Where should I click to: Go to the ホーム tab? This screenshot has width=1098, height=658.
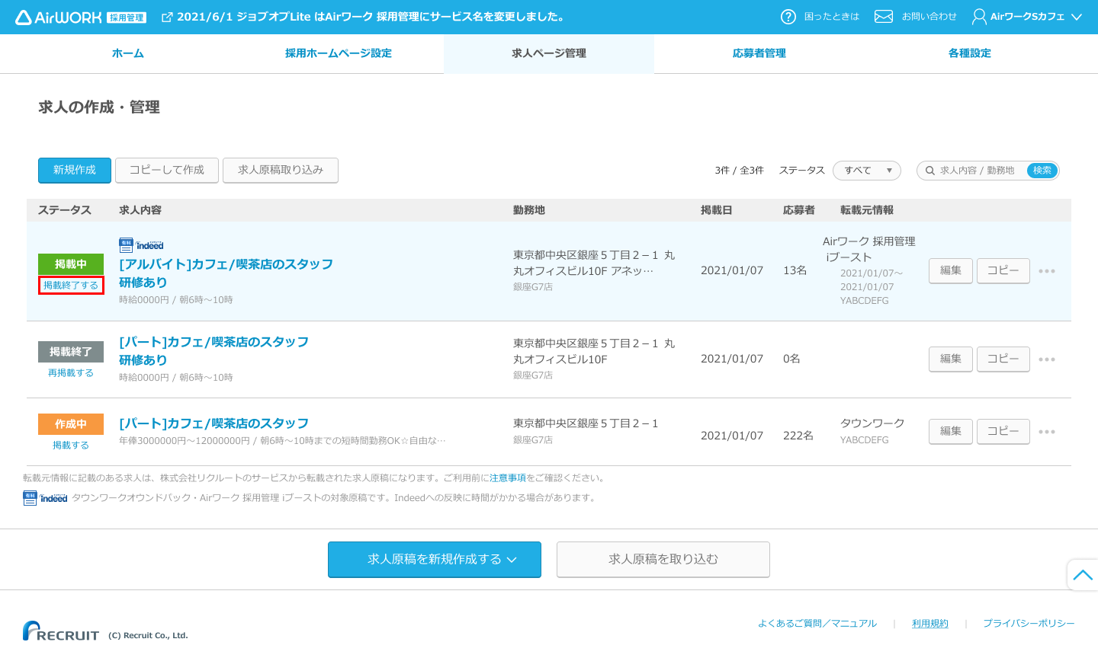(x=128, y=53)
